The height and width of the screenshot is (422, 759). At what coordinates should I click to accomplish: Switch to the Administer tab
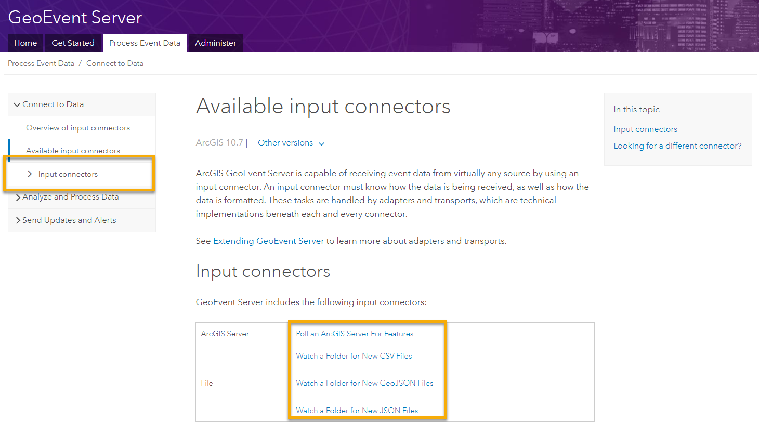(x=215, y=43)
